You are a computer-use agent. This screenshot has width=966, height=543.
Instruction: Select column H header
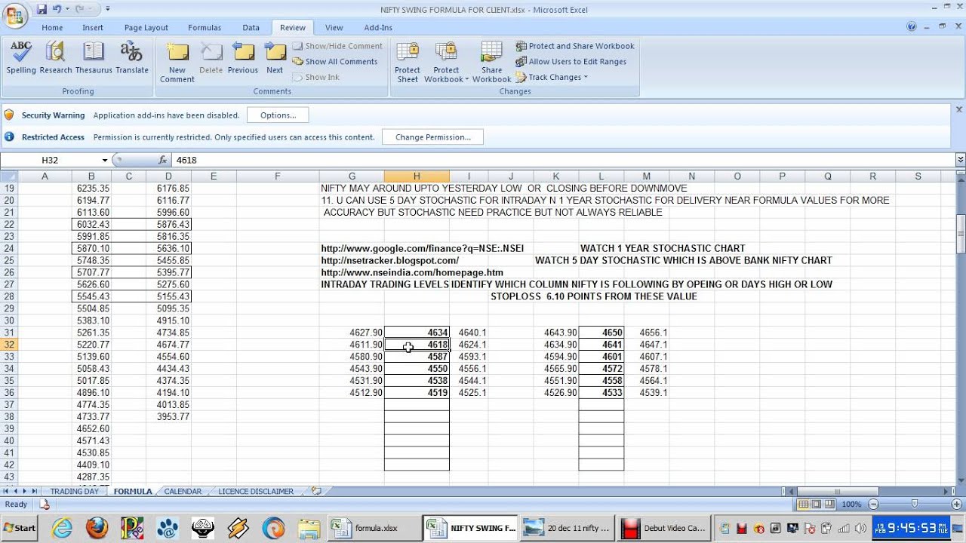pyautogui.click(x=417, y=176)
